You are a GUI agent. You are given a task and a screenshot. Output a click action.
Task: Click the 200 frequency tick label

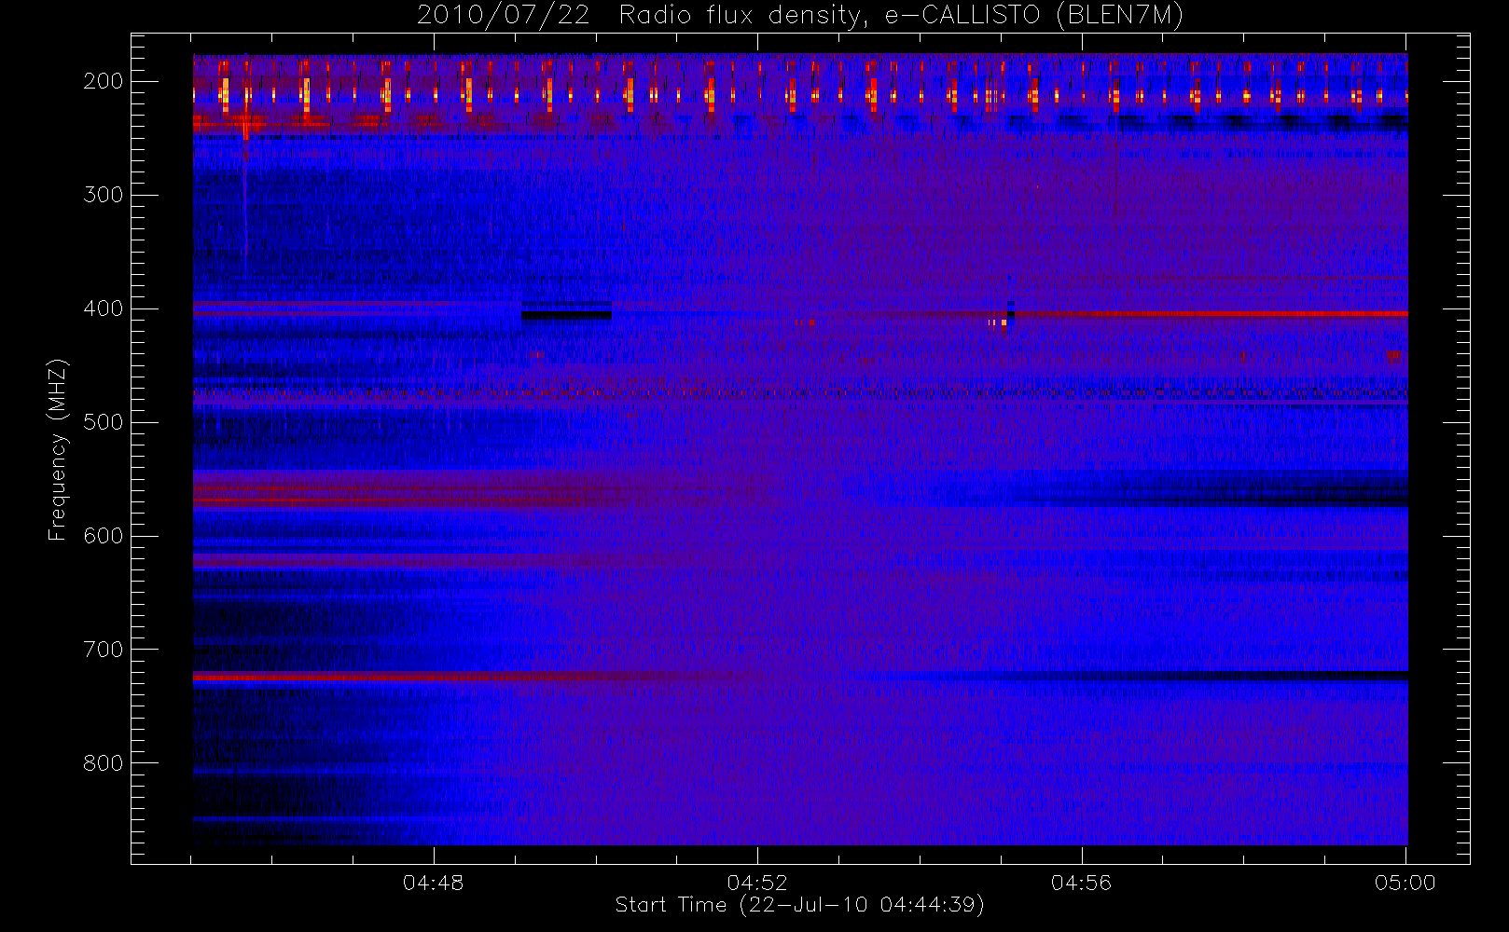(x=104, y=81)
